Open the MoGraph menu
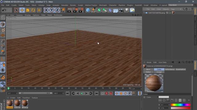Image resolution: width=197 pixels, height=110 pixels. pos(103,5)
